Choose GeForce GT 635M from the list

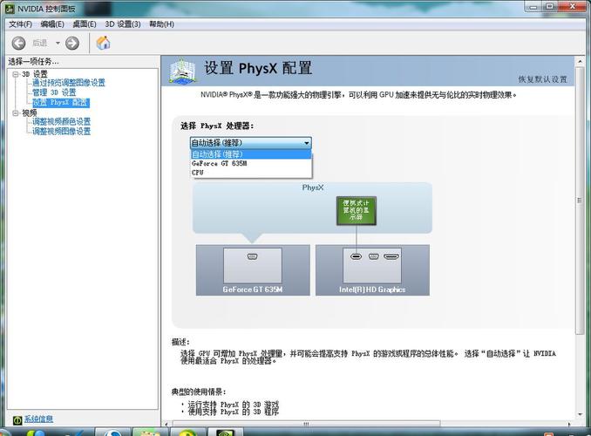[220, 163]
